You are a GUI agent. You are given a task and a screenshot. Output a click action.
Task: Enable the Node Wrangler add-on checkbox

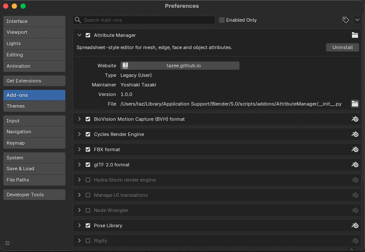point(88,210)
